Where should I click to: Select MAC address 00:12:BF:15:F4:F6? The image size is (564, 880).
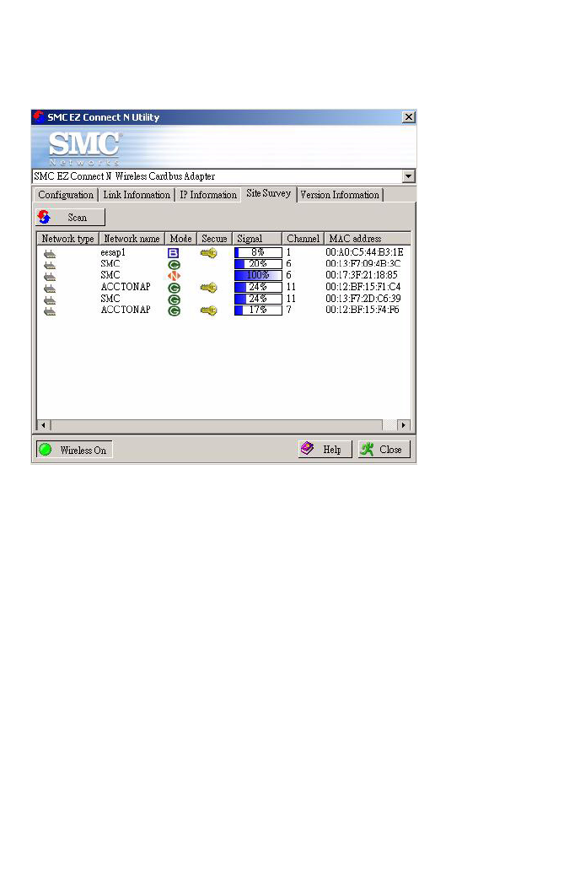363,310
